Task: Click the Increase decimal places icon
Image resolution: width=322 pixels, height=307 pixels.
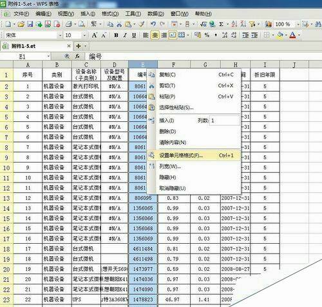Action: tap(225, 35)
